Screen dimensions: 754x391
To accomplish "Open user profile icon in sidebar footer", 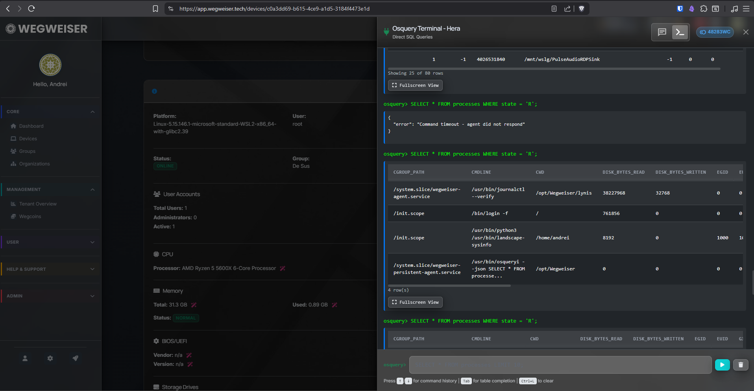I will (x=25, y=358).
